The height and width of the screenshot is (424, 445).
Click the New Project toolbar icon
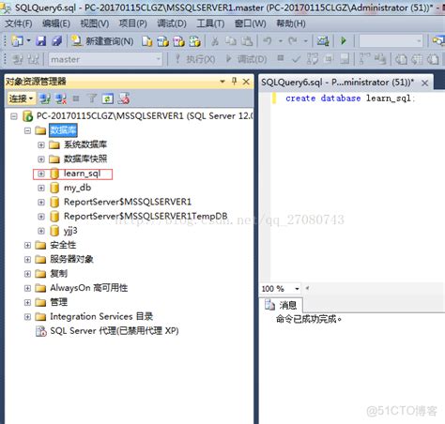pos(17,40)
